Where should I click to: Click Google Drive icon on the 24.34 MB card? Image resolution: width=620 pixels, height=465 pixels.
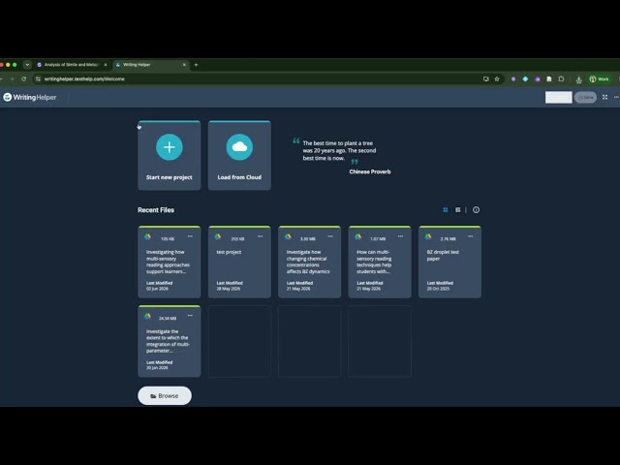tap(148, 316)
